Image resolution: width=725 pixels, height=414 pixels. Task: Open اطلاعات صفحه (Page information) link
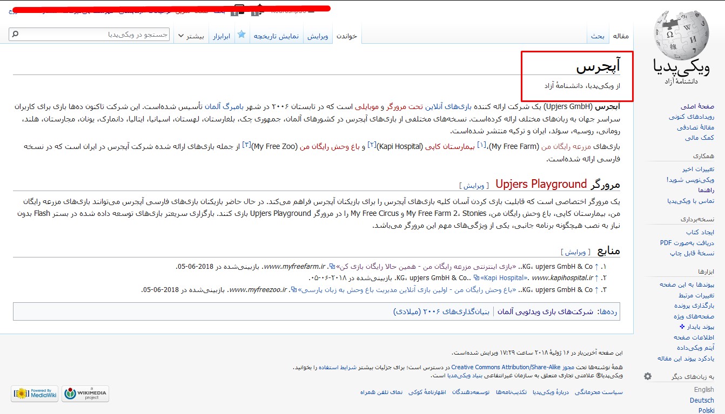[694, 337]
